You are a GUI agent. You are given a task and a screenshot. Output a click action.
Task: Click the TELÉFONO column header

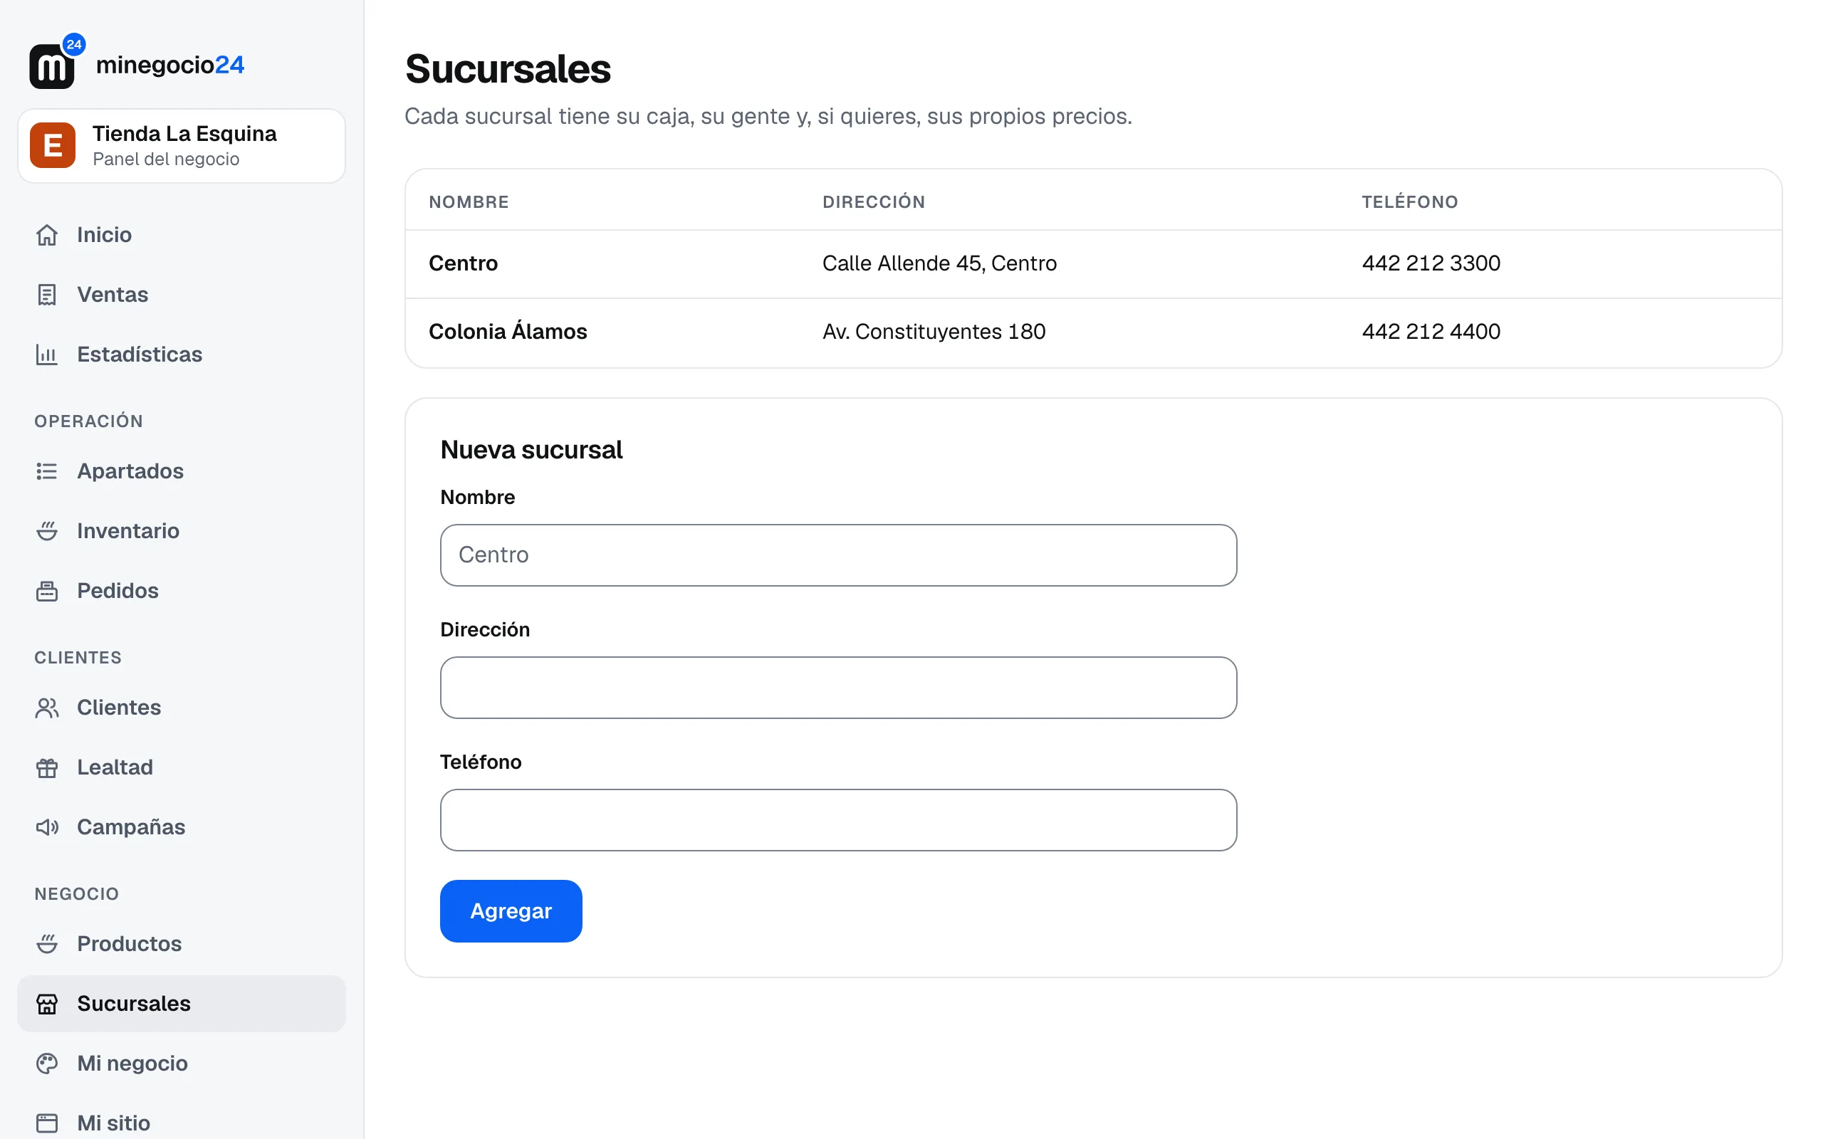(1409, 201)
